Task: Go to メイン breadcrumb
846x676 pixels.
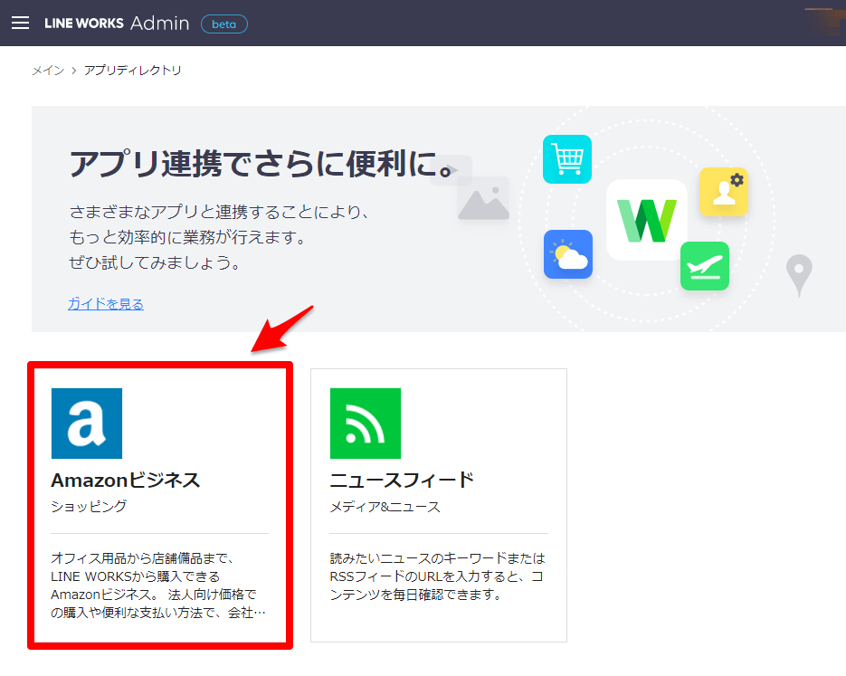Action: pos(47,71)
